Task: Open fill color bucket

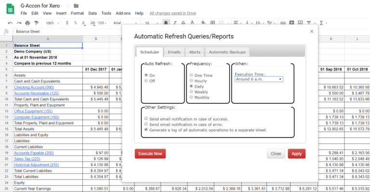Action: pyautogui.click(x=203, y=23)
